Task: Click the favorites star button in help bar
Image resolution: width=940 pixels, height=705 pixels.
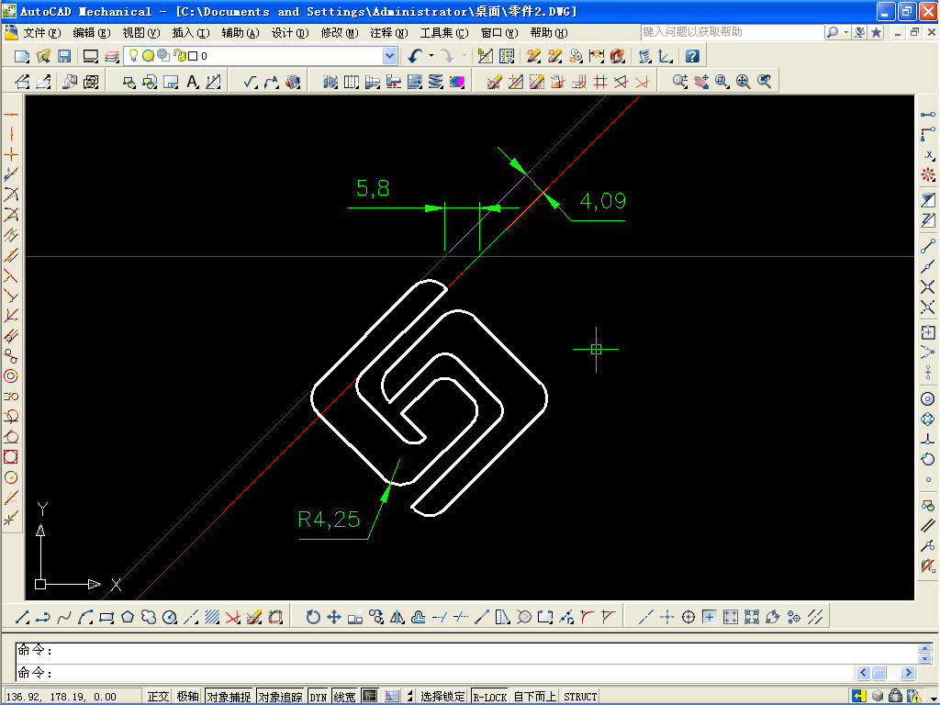Action: pos(876,32)
